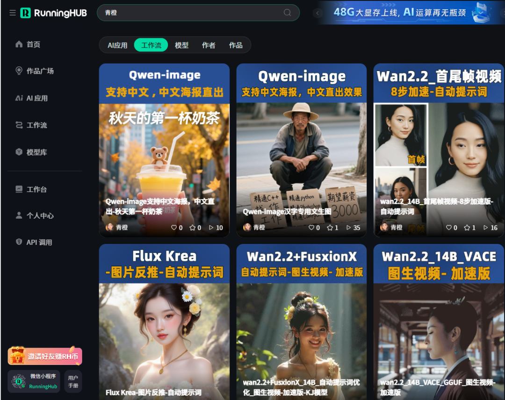Open the Wan2.2_14B_VACE card
This screenshot has width=505, height=400.
[x=438, y=322]
